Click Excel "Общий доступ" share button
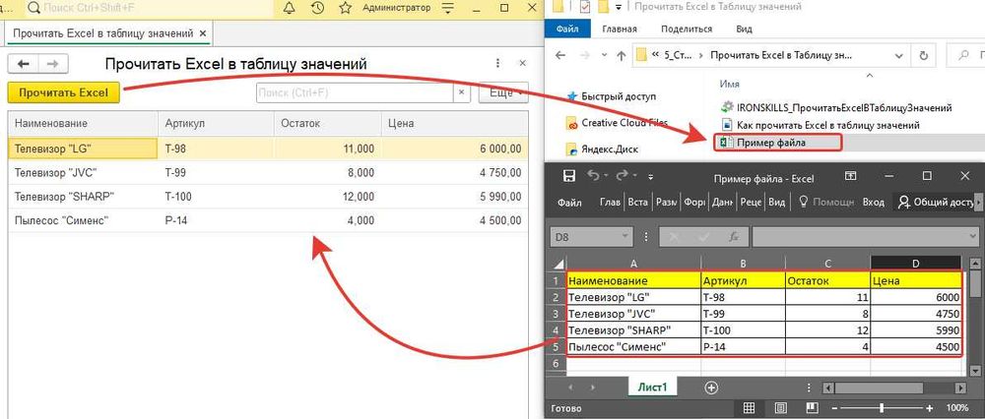 [936, 203]
